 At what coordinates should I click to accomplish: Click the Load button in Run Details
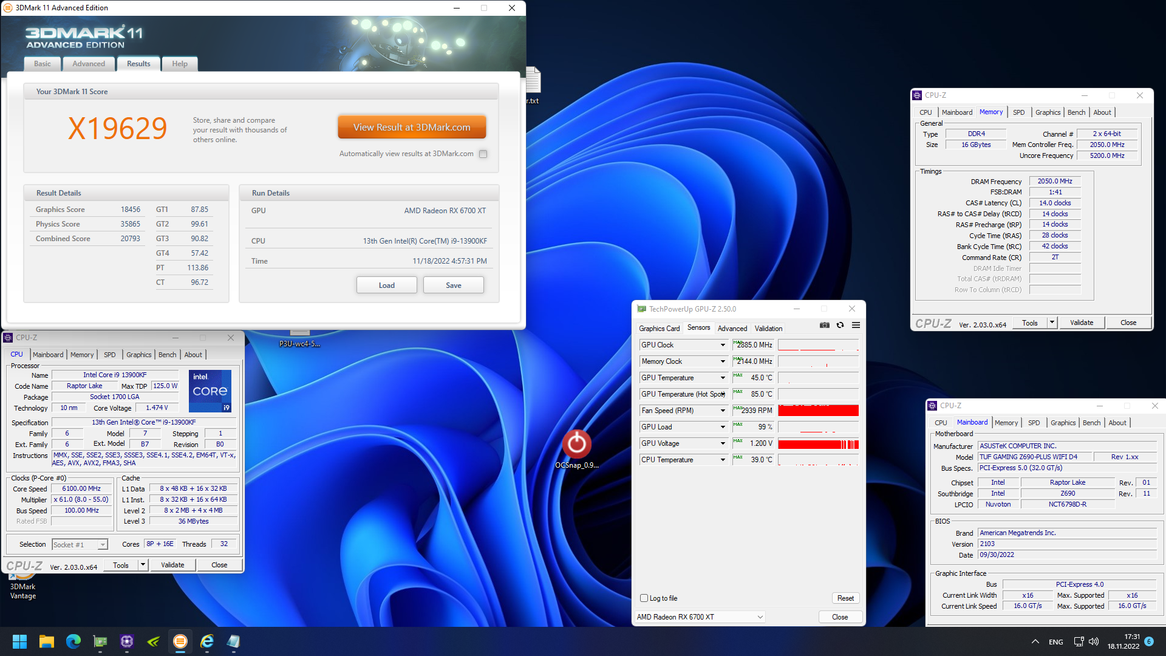coord(387,285)
